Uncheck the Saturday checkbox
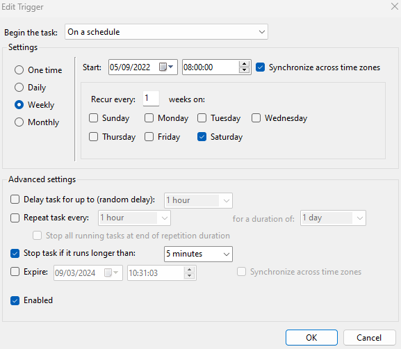This screenshot has width=401, height=349. (x=202, y=137)
